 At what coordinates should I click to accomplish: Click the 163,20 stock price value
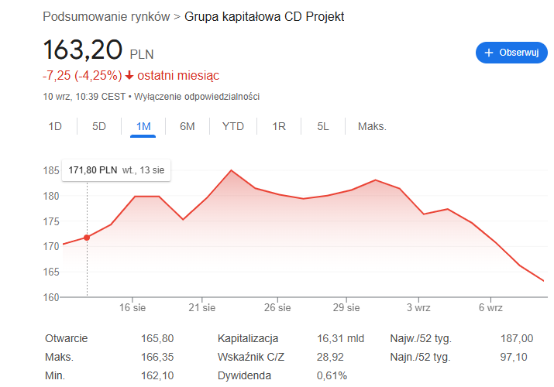coord(83,50)
